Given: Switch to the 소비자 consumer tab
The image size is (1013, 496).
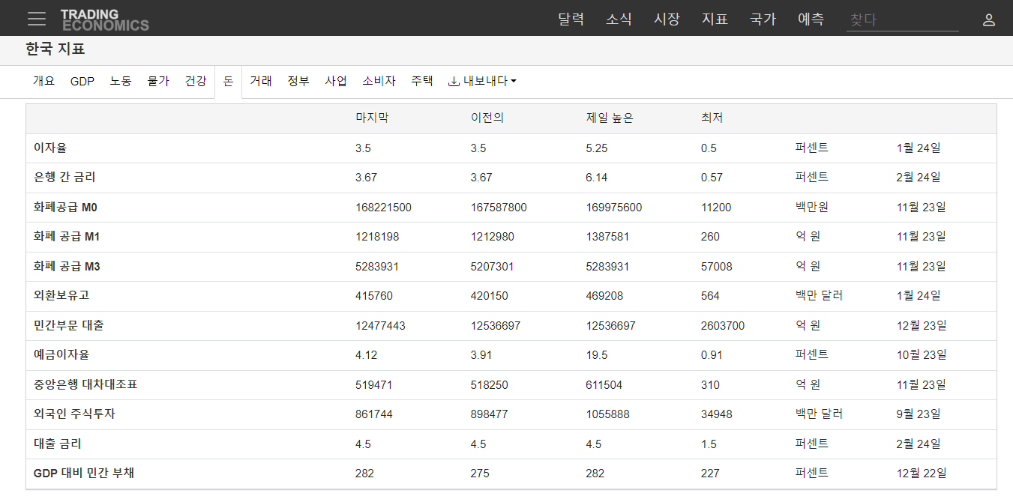Looking at the screenshot, I should click(x=379, y=81).
